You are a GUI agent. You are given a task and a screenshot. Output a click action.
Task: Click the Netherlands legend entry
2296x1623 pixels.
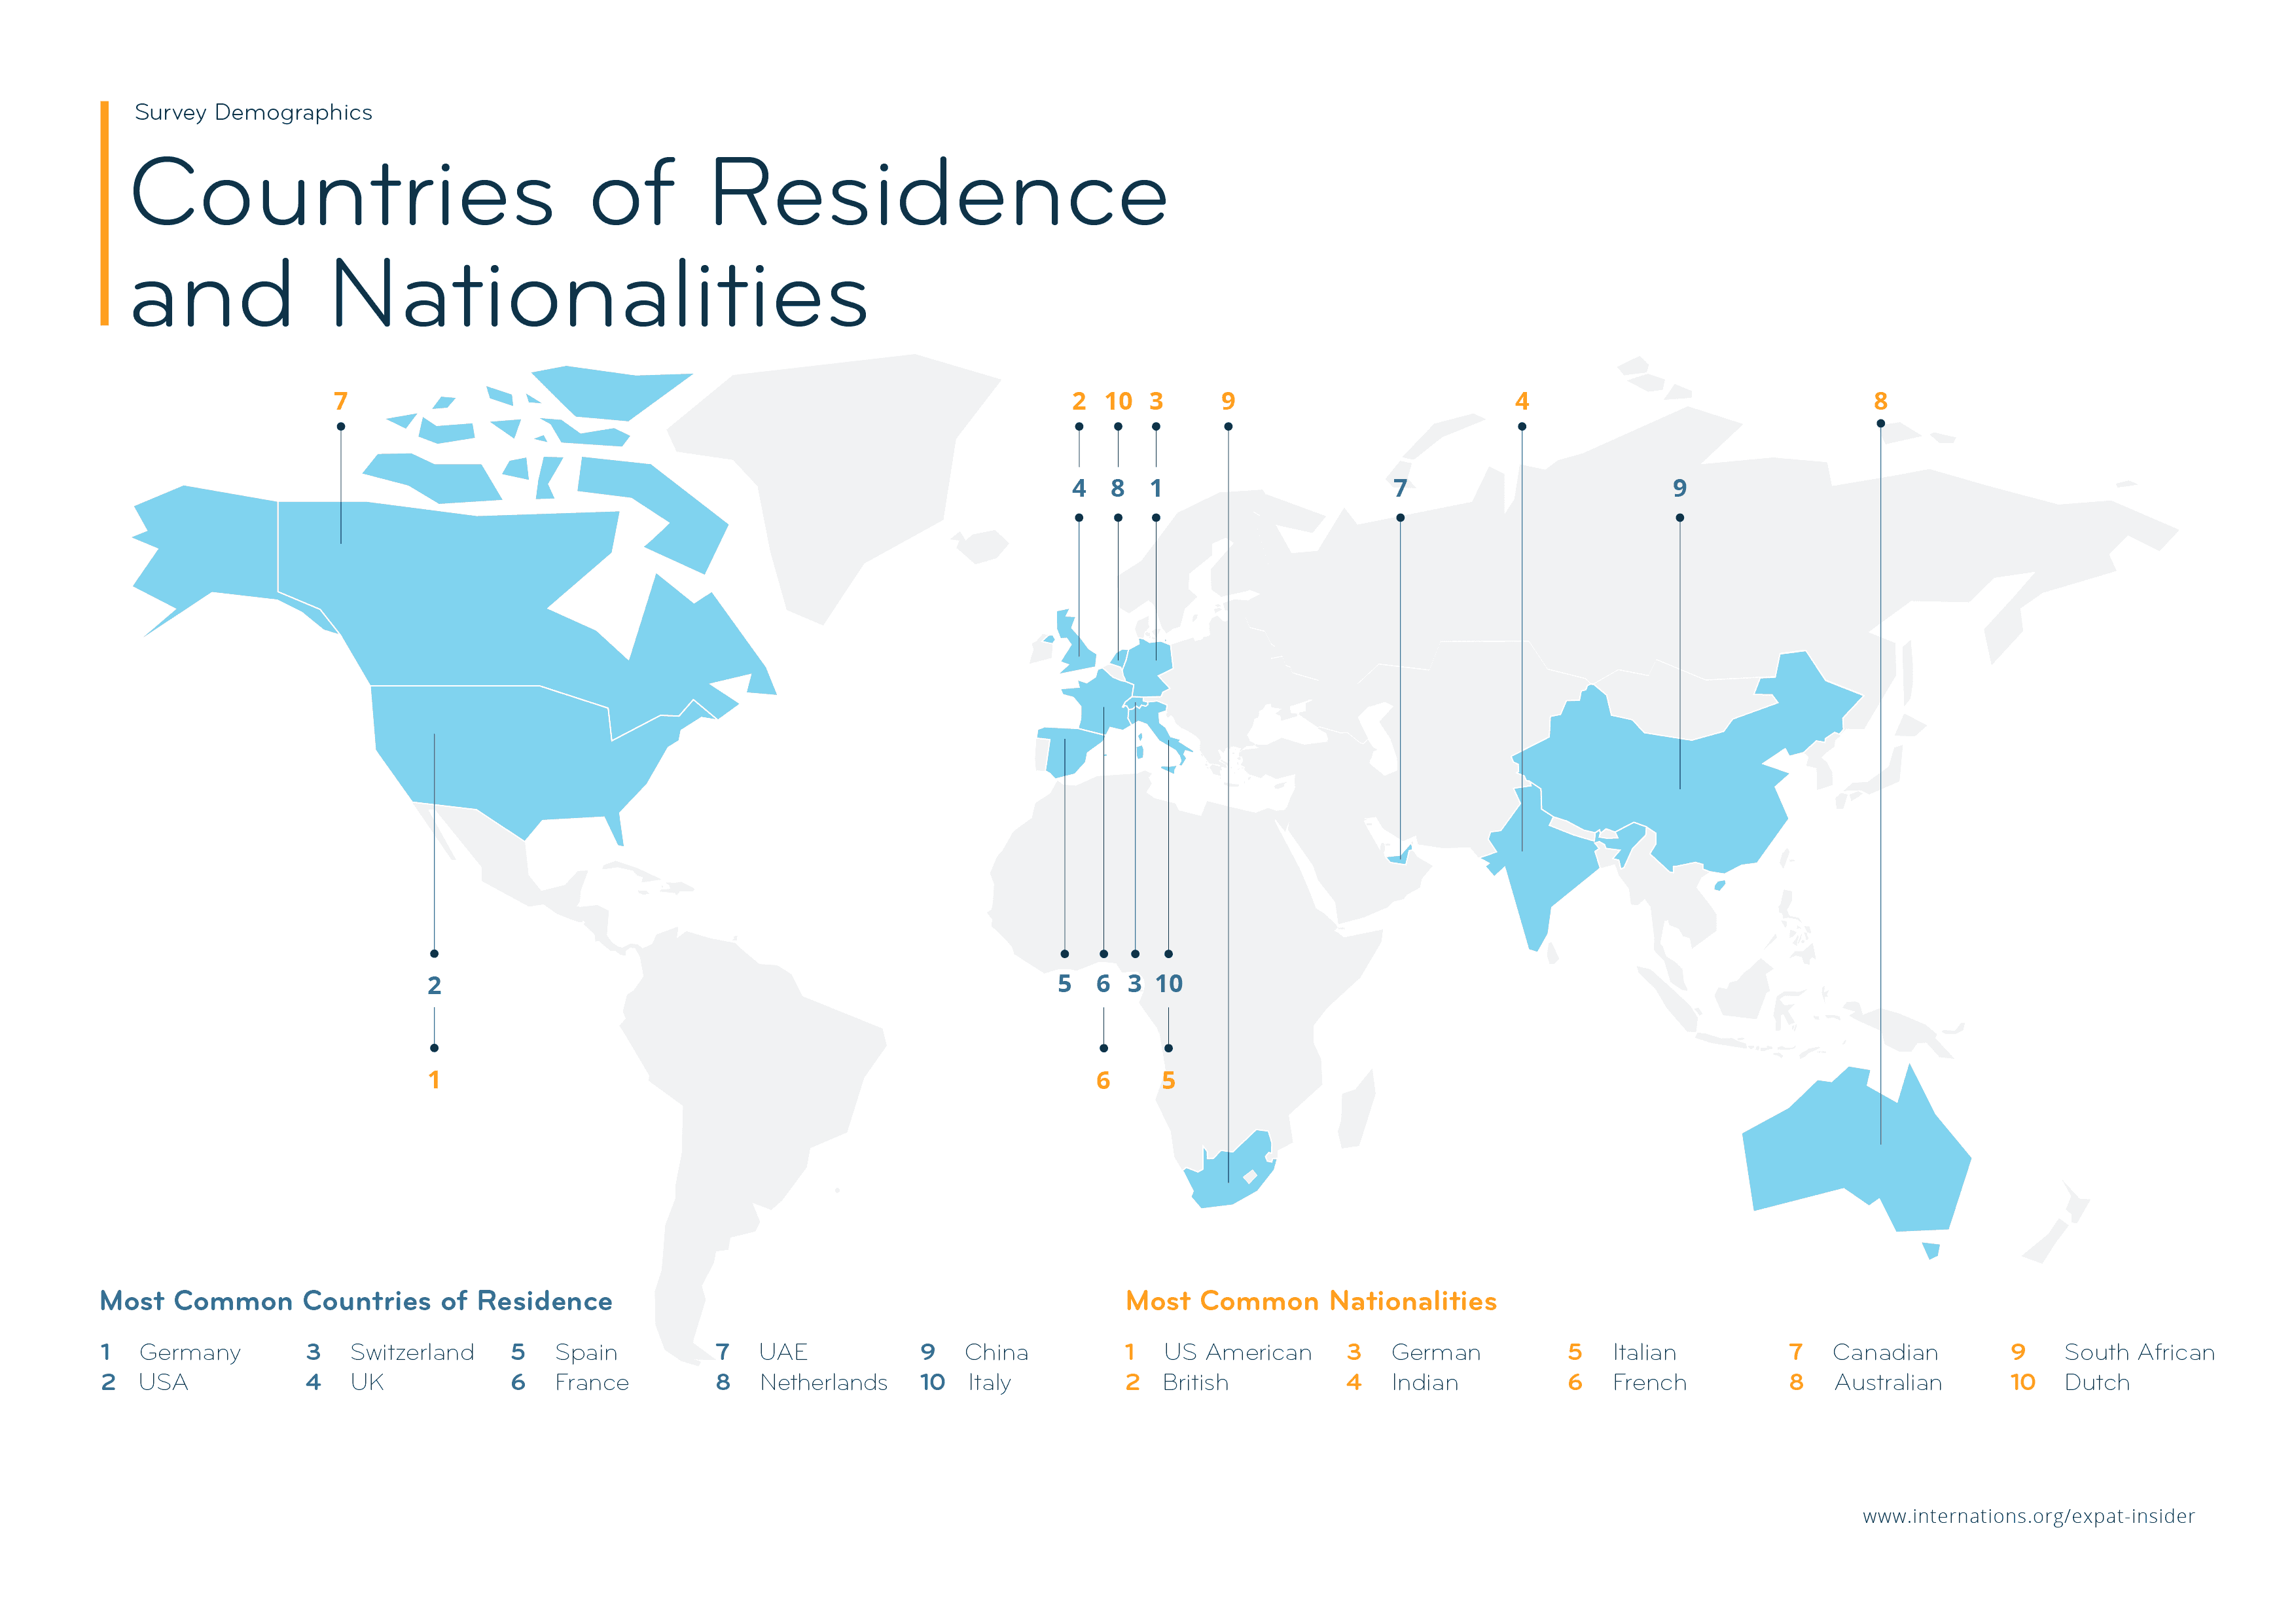click(823, 1382)
